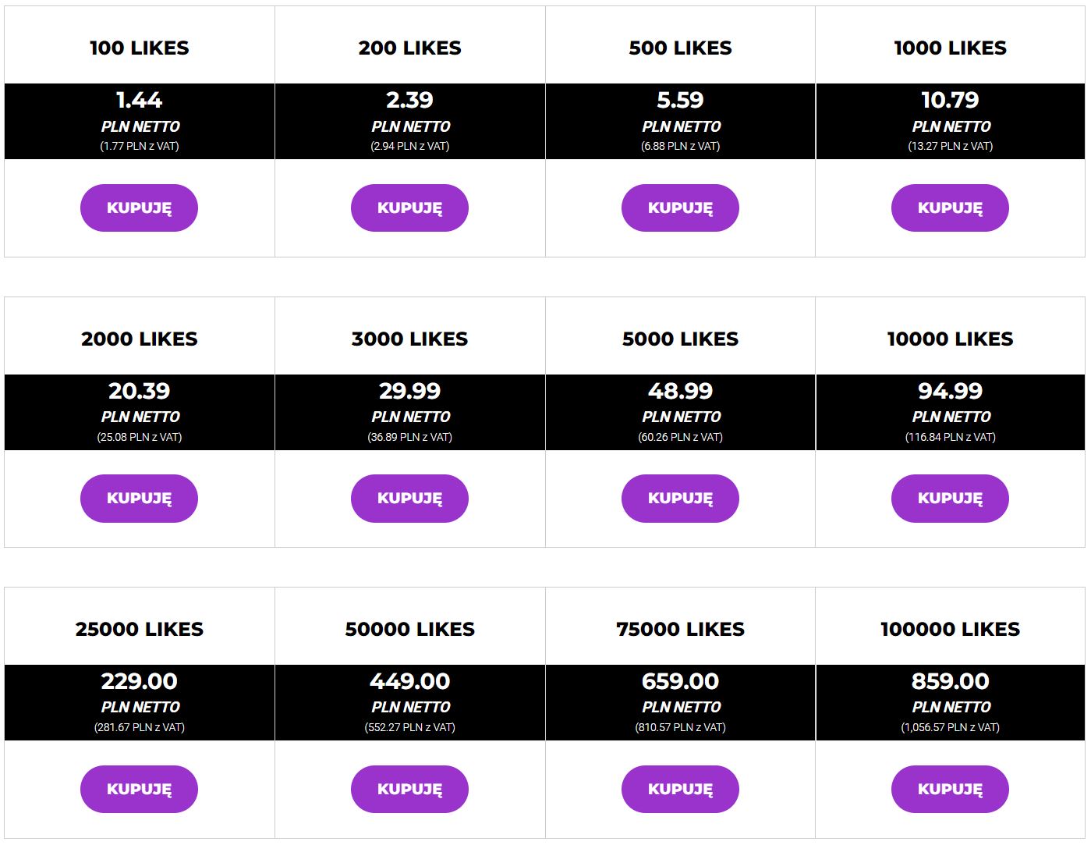The image size is (1091, 845).
Task: Click the 5000 LIKES title
Action: 680,339
